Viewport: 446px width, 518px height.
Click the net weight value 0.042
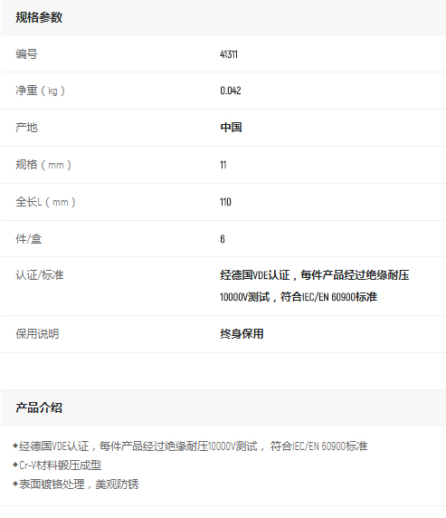231,91
